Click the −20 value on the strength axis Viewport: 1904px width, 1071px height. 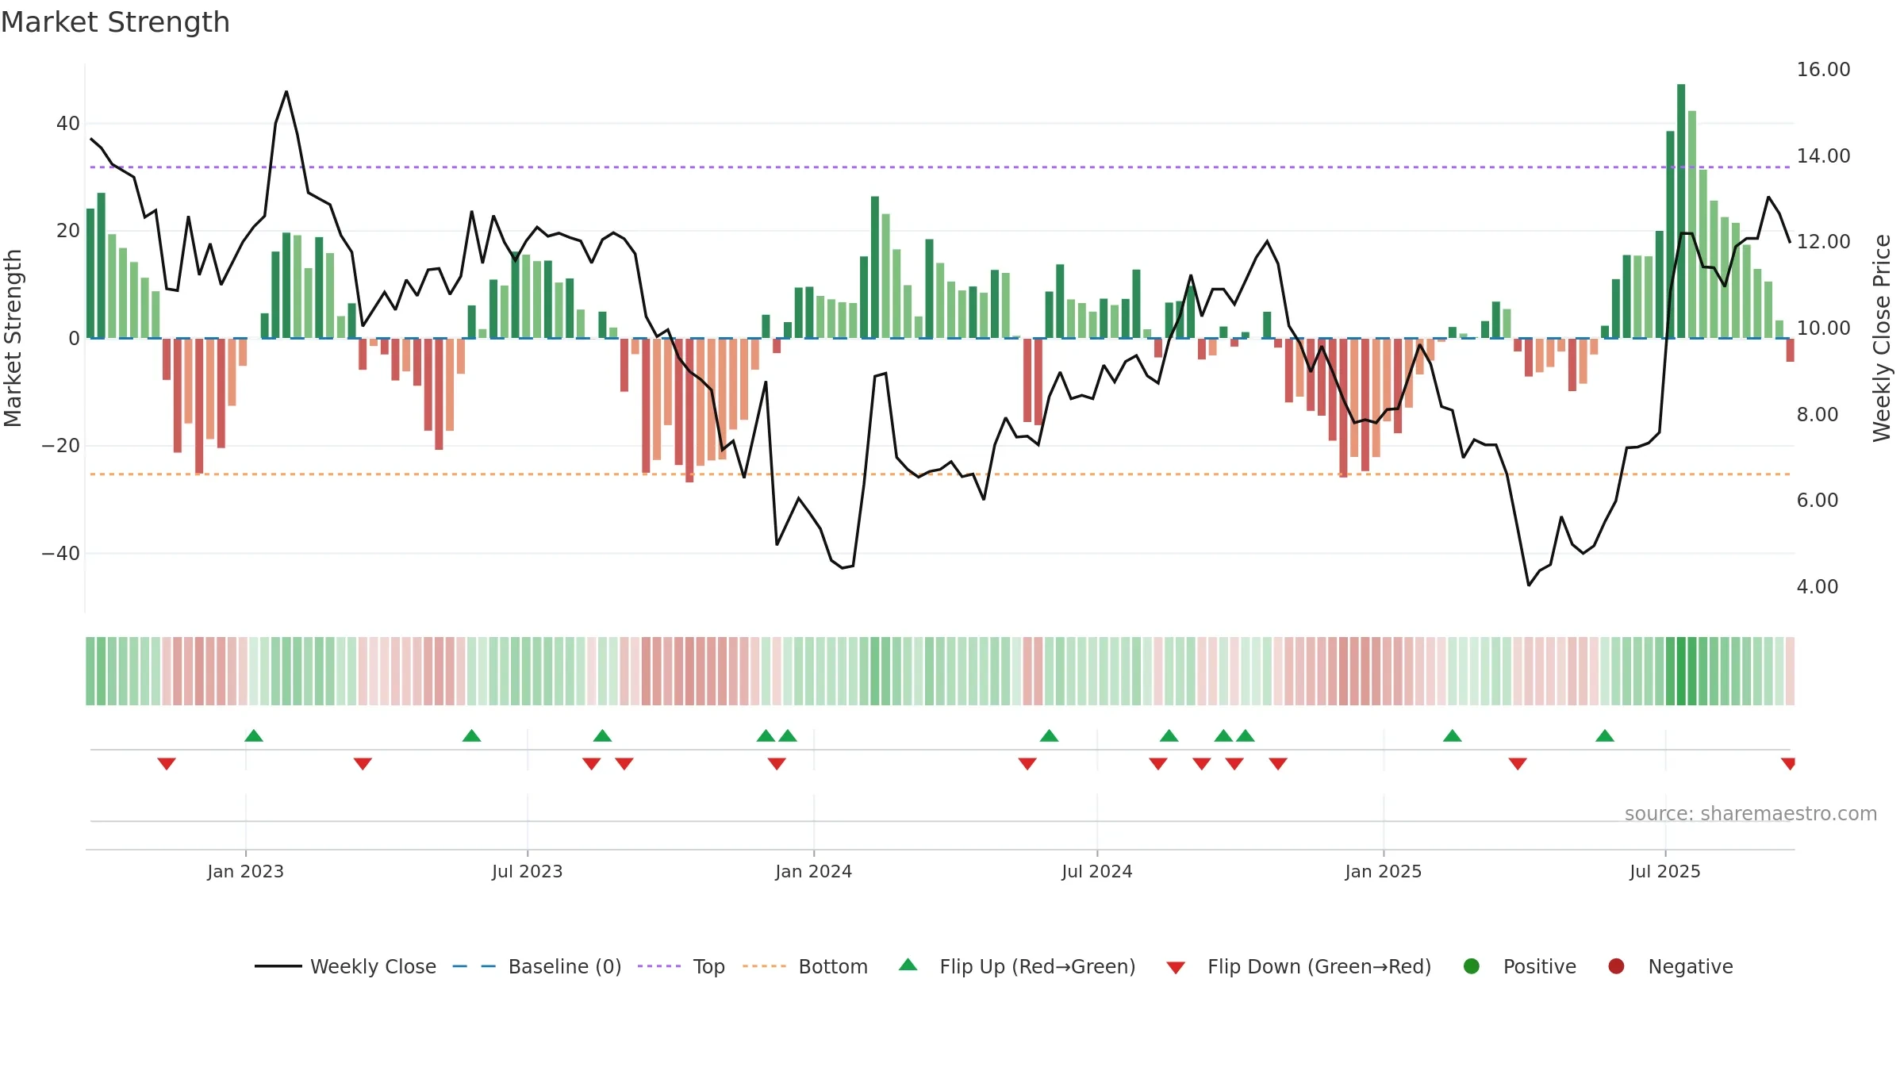[61, 446]
